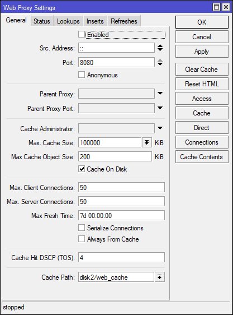Expand the Parent Proxy Port arrow
233x315 pixels.
click(x=160, y=108)
